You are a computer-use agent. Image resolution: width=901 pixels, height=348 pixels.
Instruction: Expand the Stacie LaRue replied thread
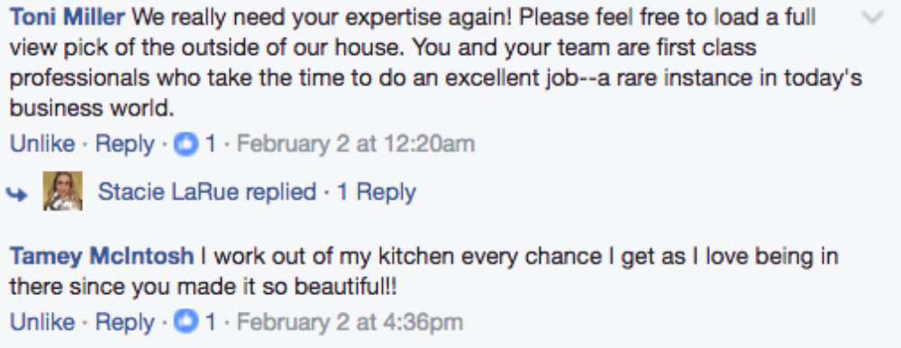207,192
